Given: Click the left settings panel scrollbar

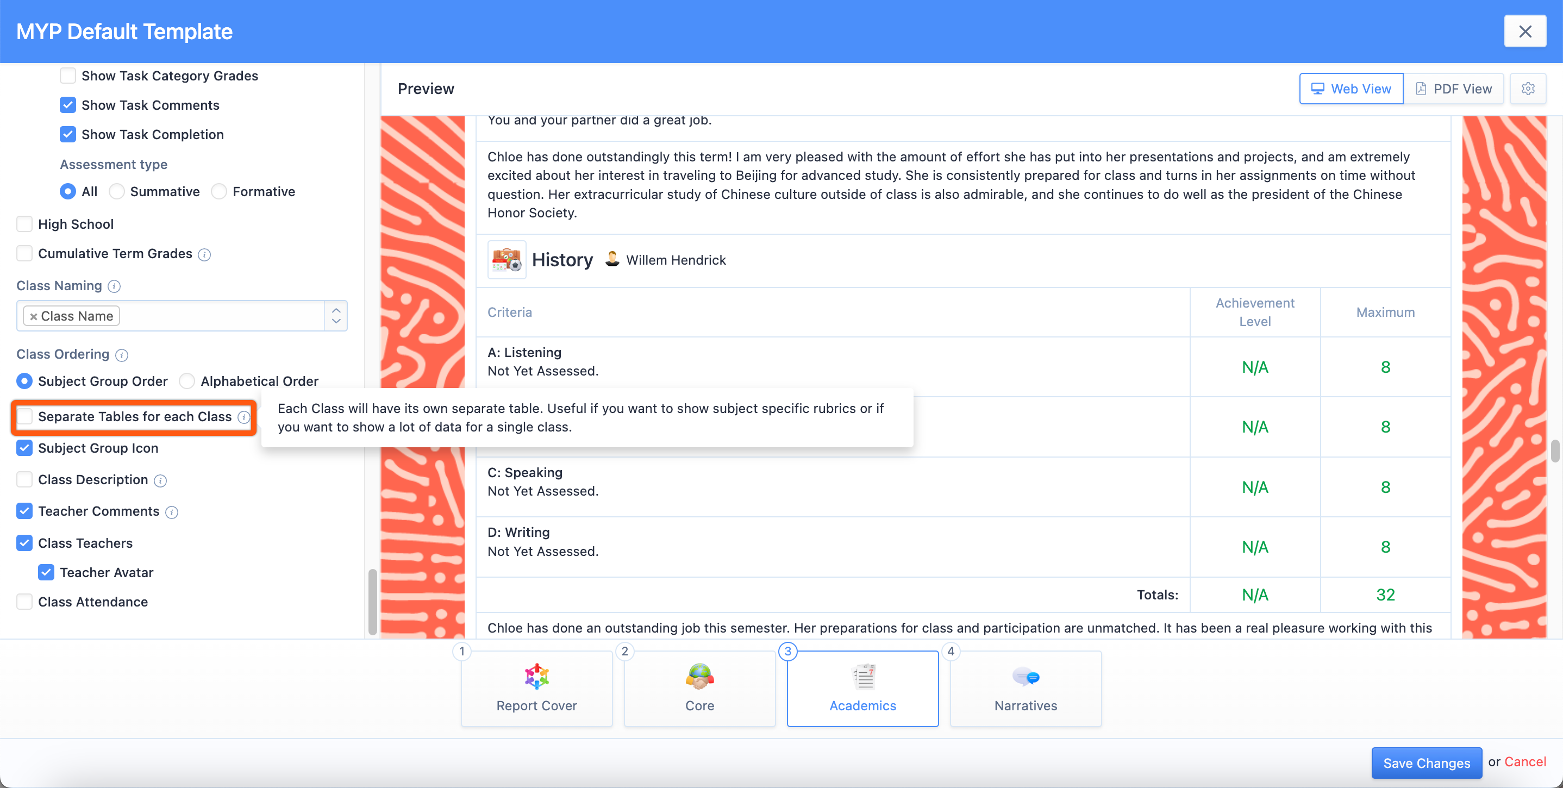Looking at the screenshot, I should [373, 602].
